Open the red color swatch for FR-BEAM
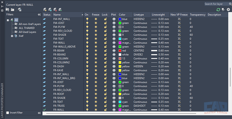Screen dimensions: 232x119 120,51
